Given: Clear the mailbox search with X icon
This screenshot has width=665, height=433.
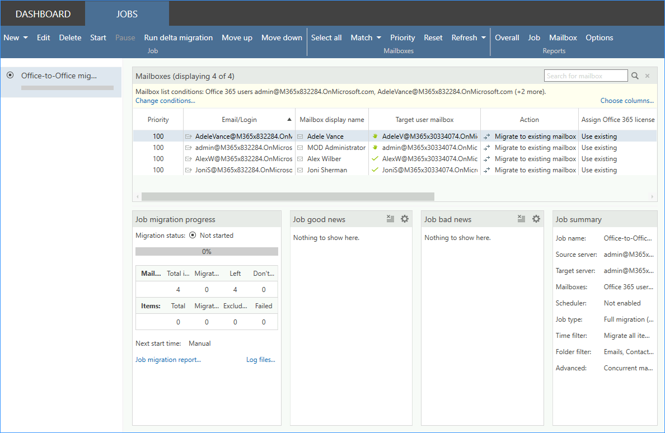Looking at the screenshot, I should pos(648,76).
